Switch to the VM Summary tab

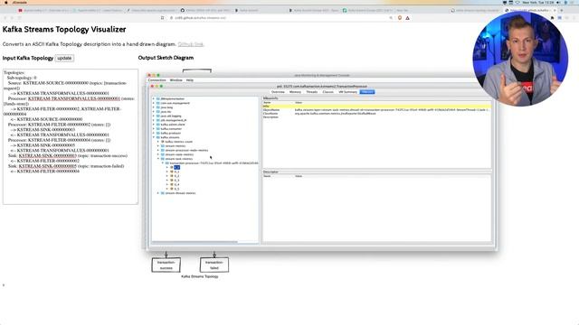click(x=347, y=92)
